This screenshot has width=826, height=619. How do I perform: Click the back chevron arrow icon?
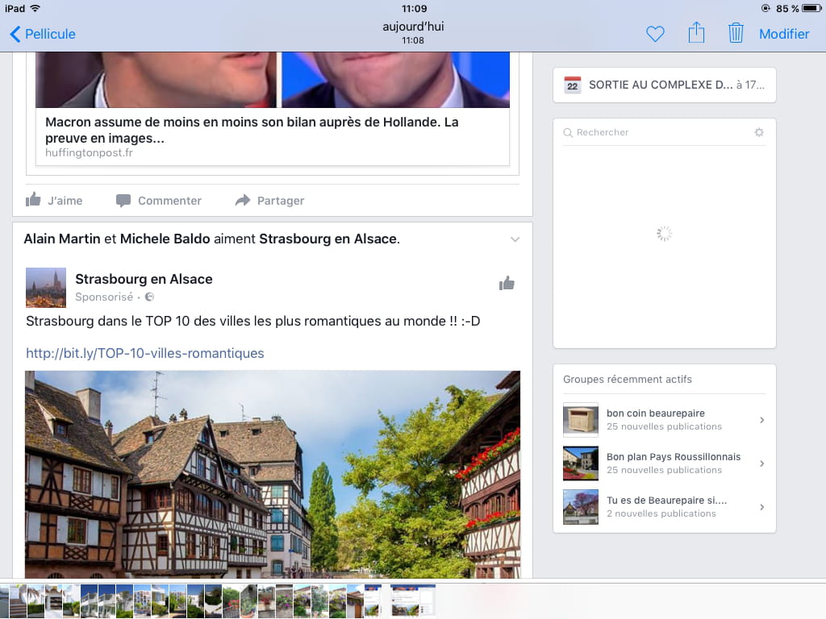point(15,34)
